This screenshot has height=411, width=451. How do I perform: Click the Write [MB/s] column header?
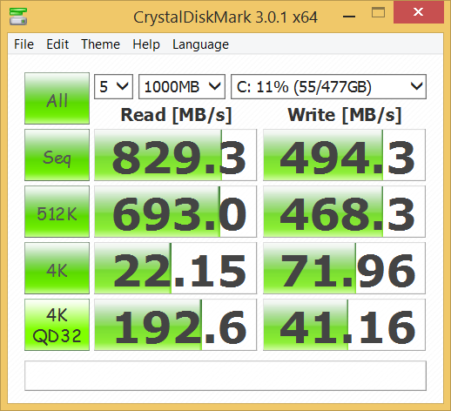point(345,115)
